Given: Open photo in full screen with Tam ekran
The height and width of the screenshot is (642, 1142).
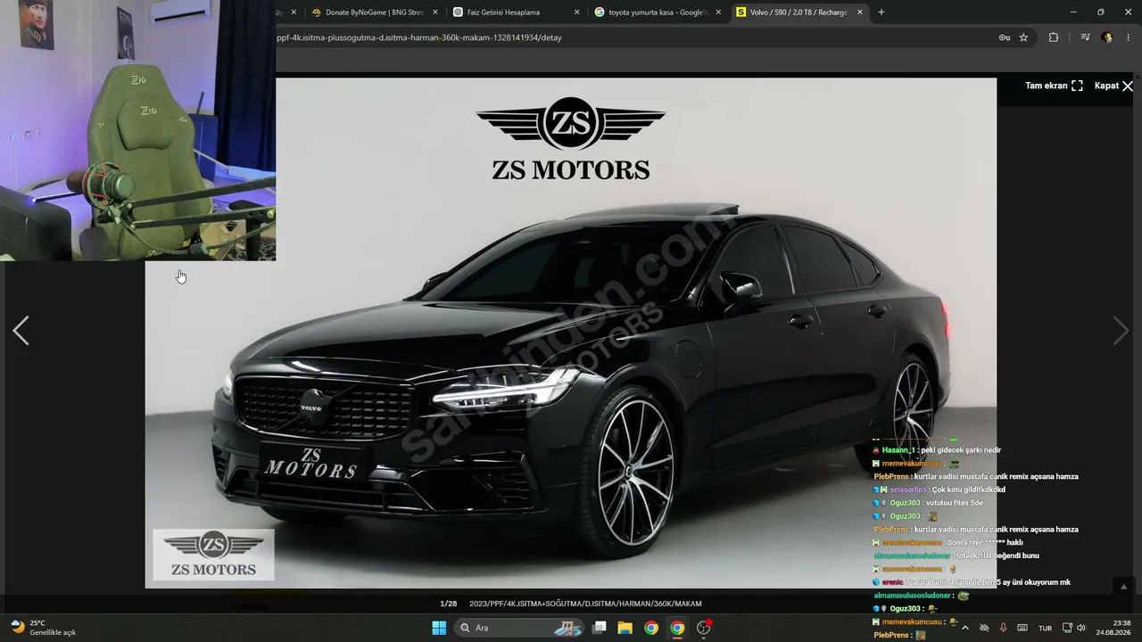Looking at the screenshot, I should point(1054,86).
